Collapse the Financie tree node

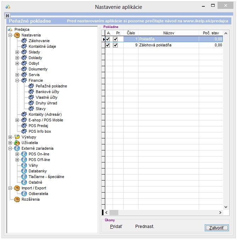pyautogui.click(x=17, y=80)
